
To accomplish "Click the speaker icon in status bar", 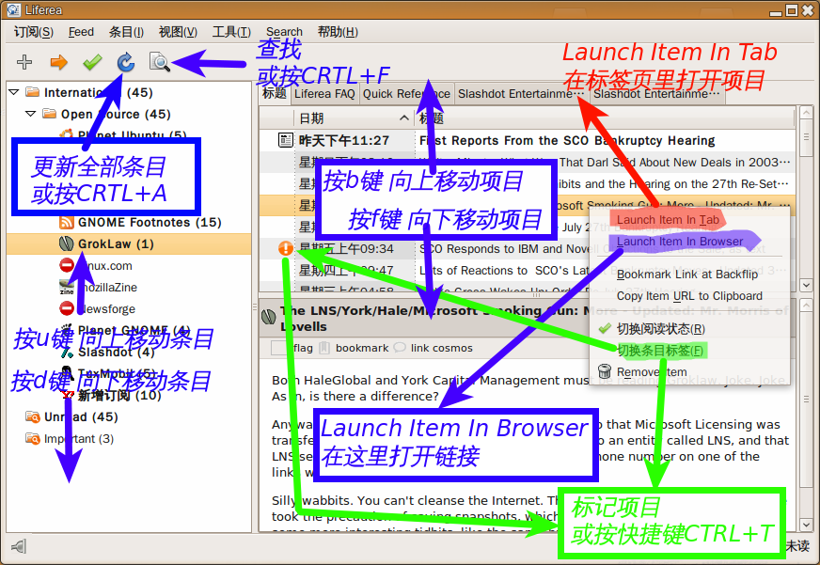I will tap(19, 547).
